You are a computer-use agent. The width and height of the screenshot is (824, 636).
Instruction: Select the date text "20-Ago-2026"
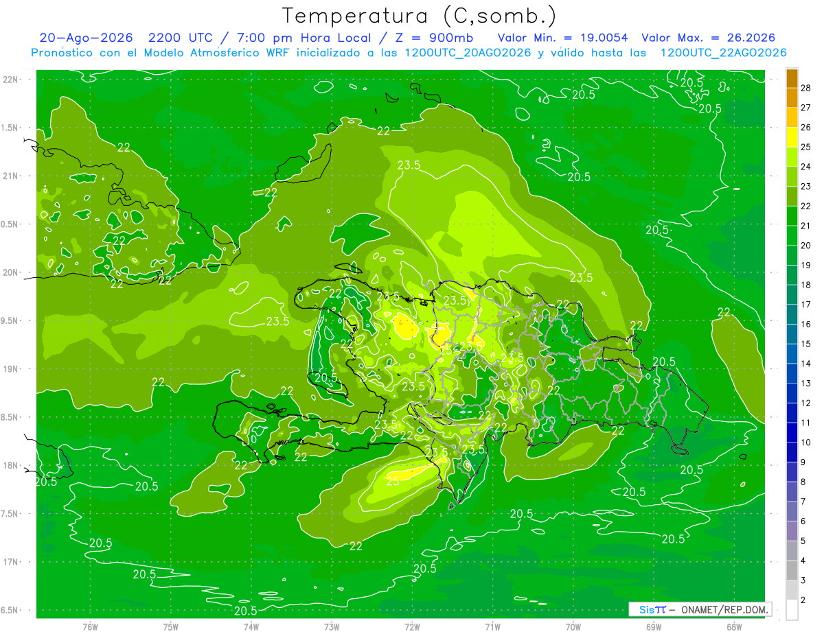coord(86,38)
